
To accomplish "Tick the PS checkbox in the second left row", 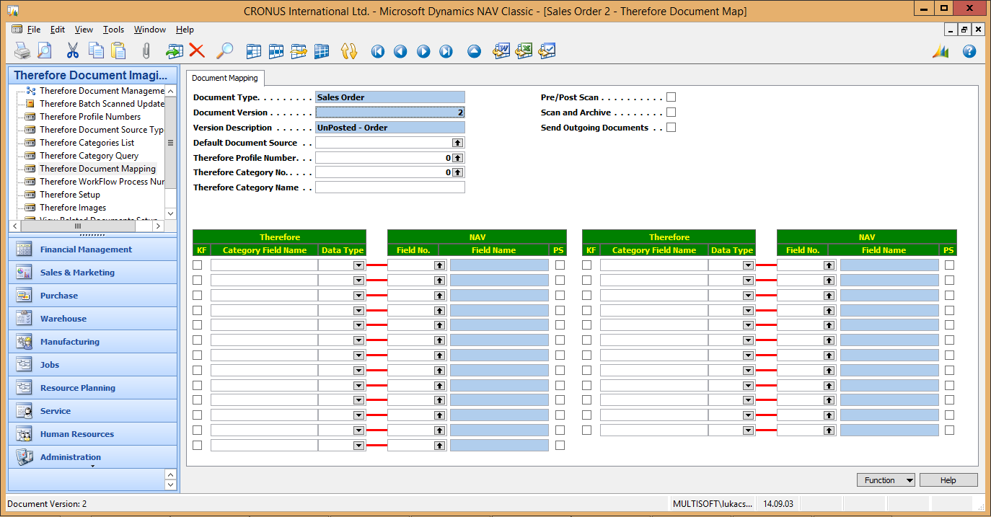I will (x=560, y=280).
